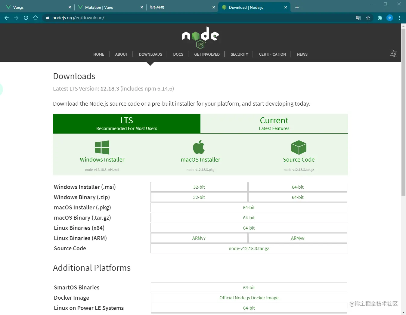Click the Windows Installer text link

coord(102,160)
